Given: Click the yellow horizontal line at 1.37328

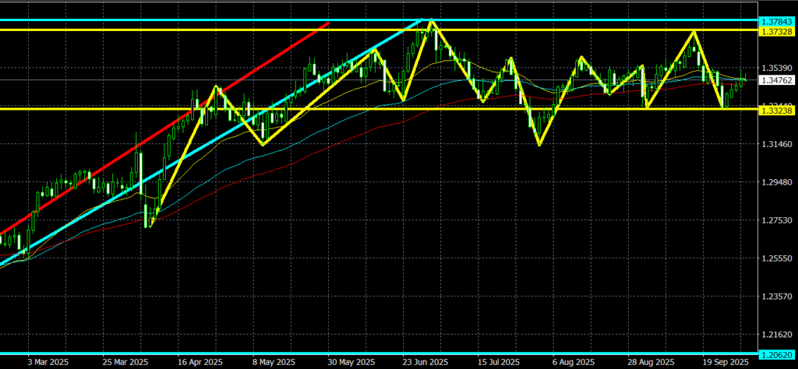Looking at the screenshot, I should pos(546,30).
